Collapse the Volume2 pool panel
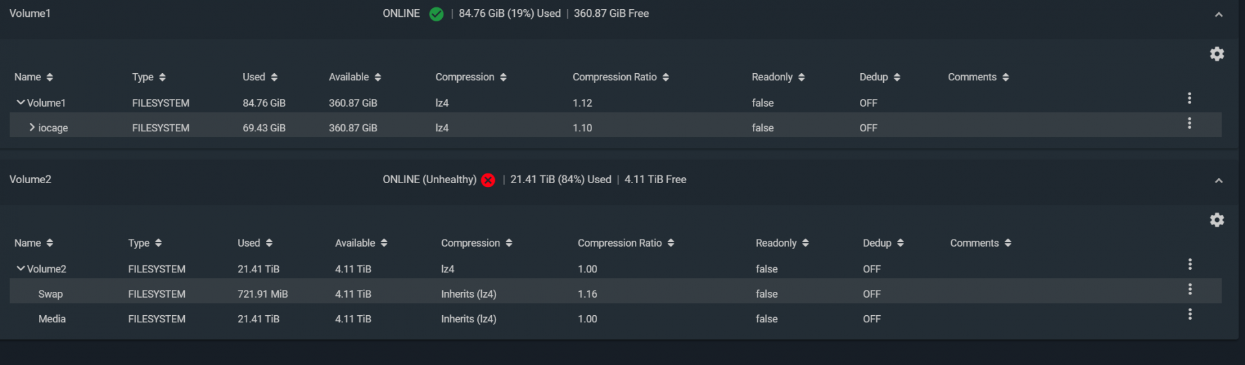1245x365 pixels. coord(1218,181)
